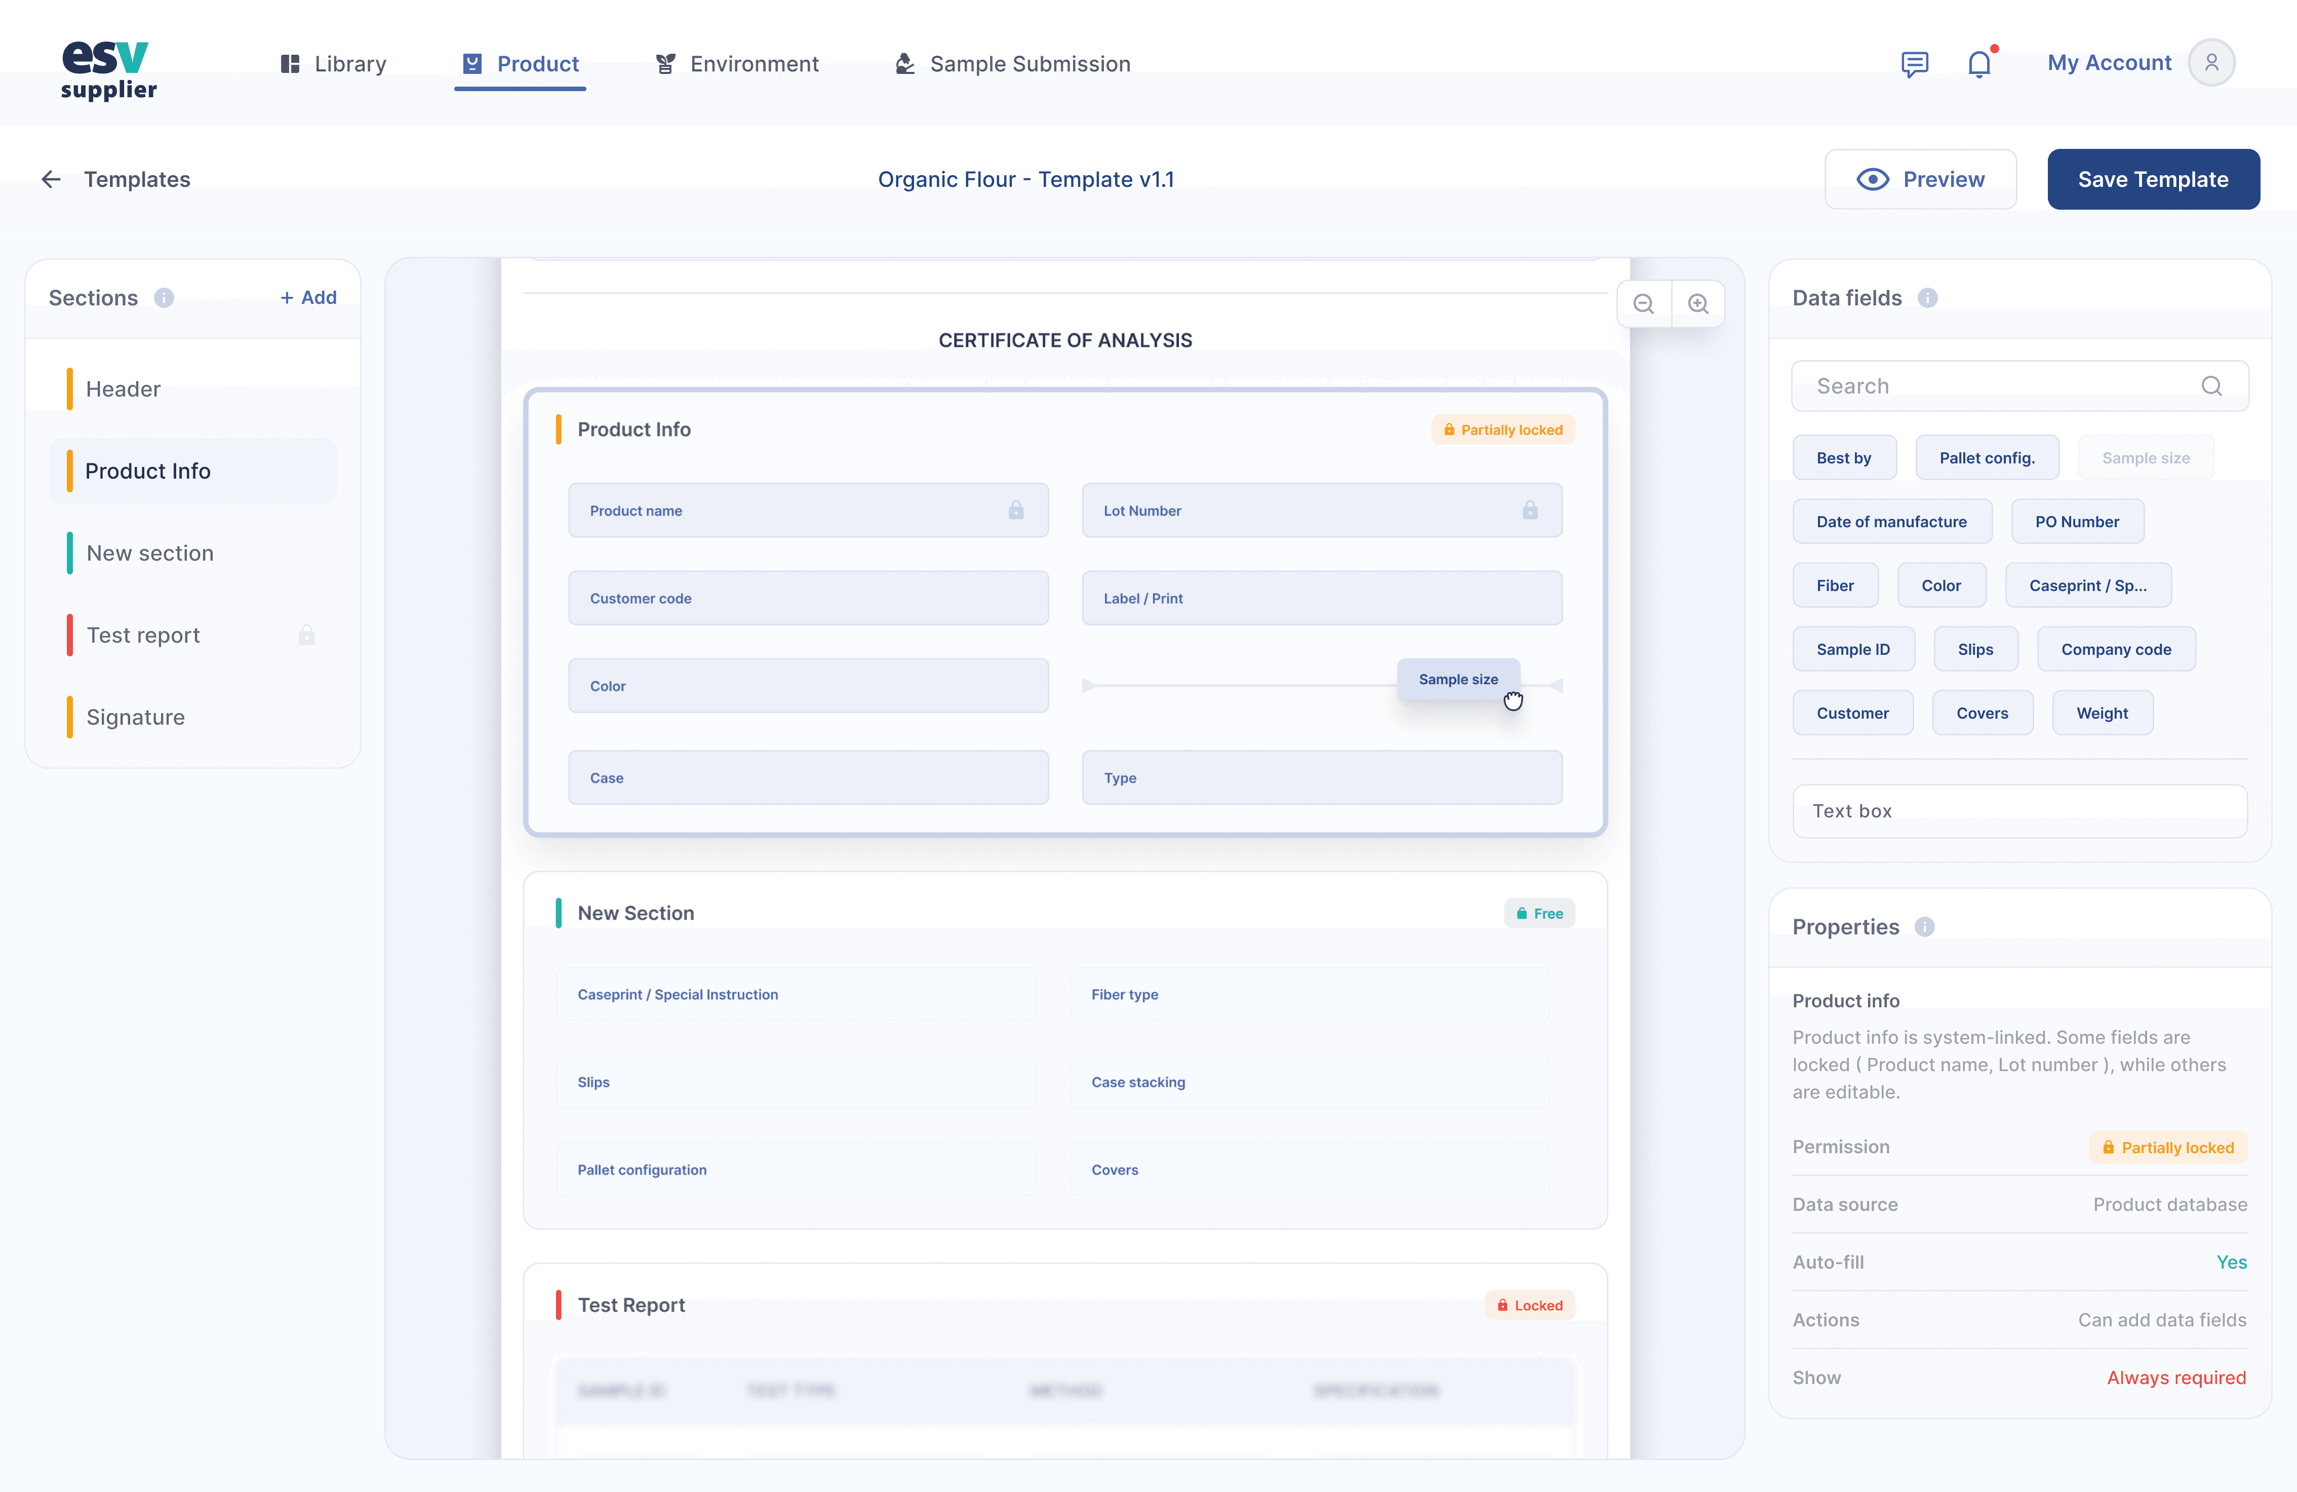Click the Search data fields input
Screen dimensions: 2297x1492
2020,386
